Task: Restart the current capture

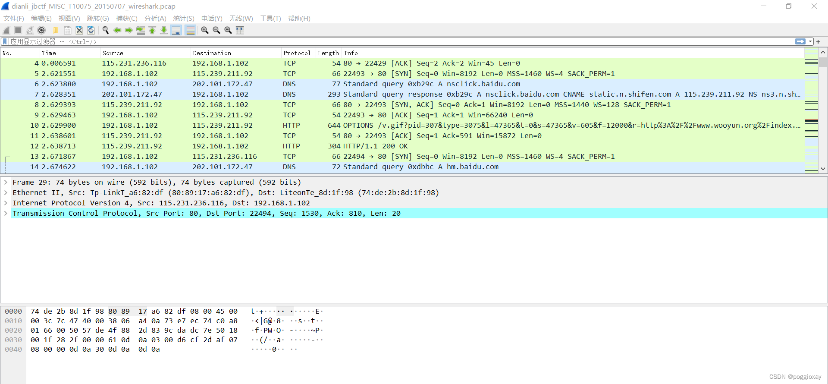Action: (x=30, y=30)
